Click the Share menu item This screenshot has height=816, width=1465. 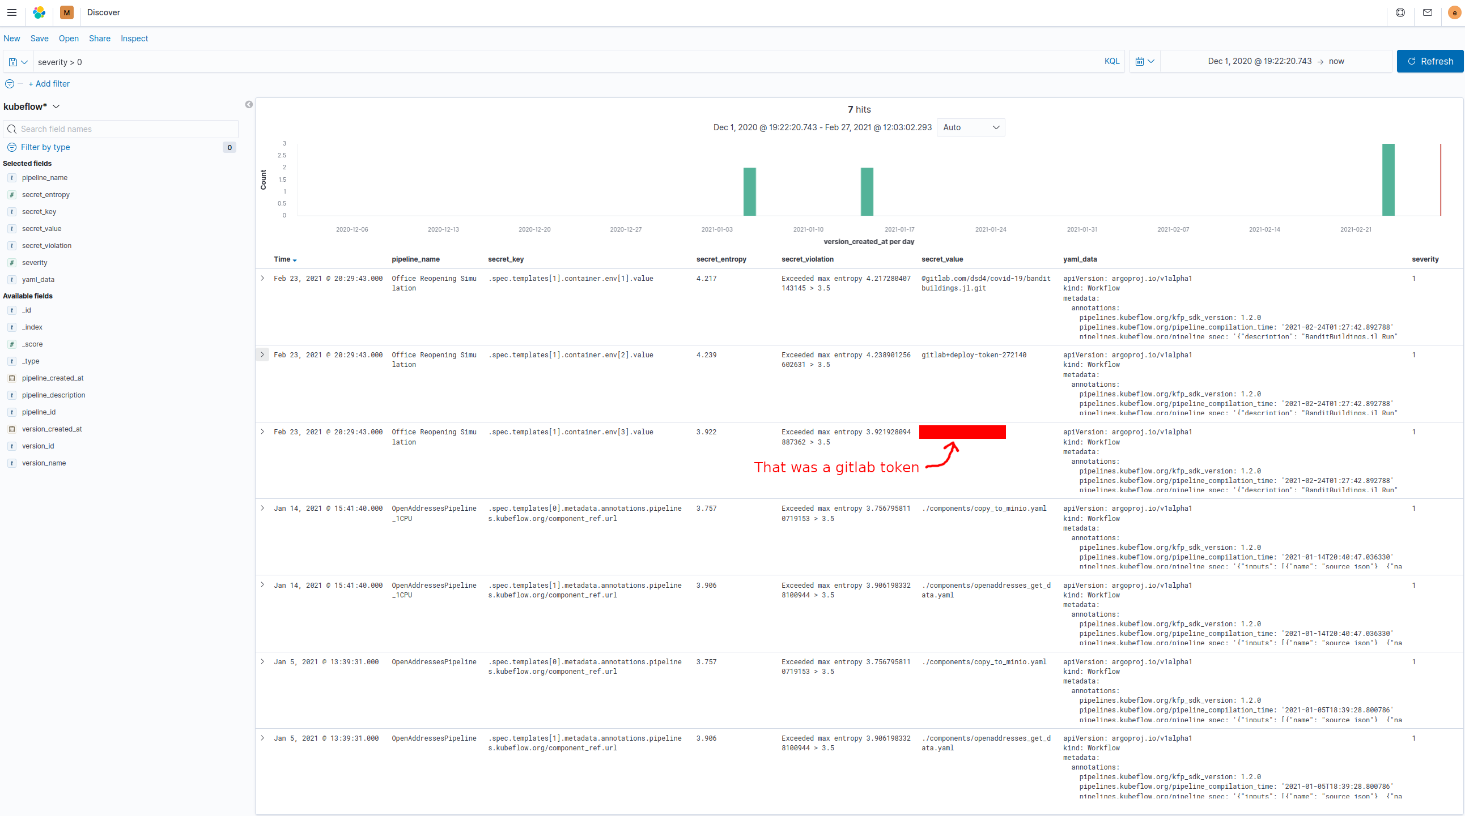click(100, 39)
